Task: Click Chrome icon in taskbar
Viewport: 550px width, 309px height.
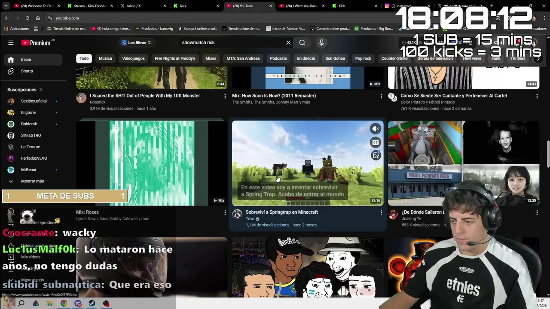Action: click(64, 303)
